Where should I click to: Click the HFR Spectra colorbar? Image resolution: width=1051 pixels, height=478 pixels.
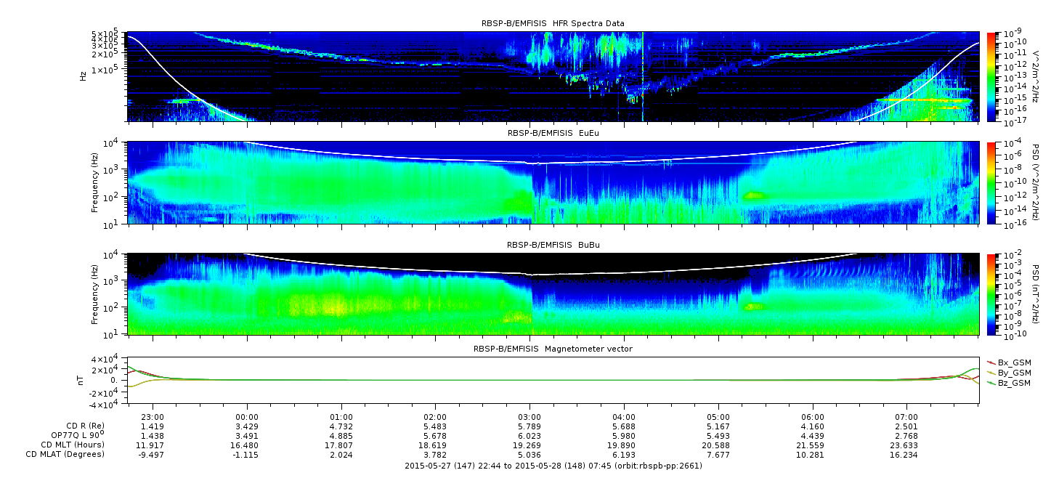pyautogui.click(x=991, y=76)
